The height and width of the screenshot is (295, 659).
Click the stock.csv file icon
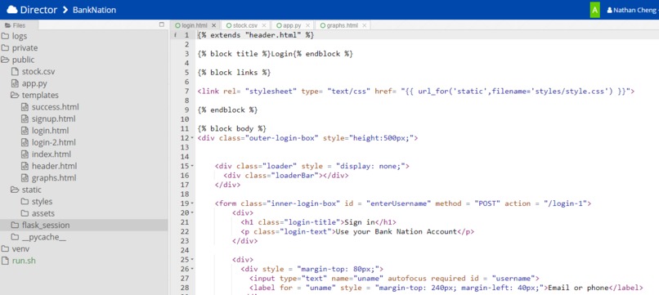(x=16, y=71)
